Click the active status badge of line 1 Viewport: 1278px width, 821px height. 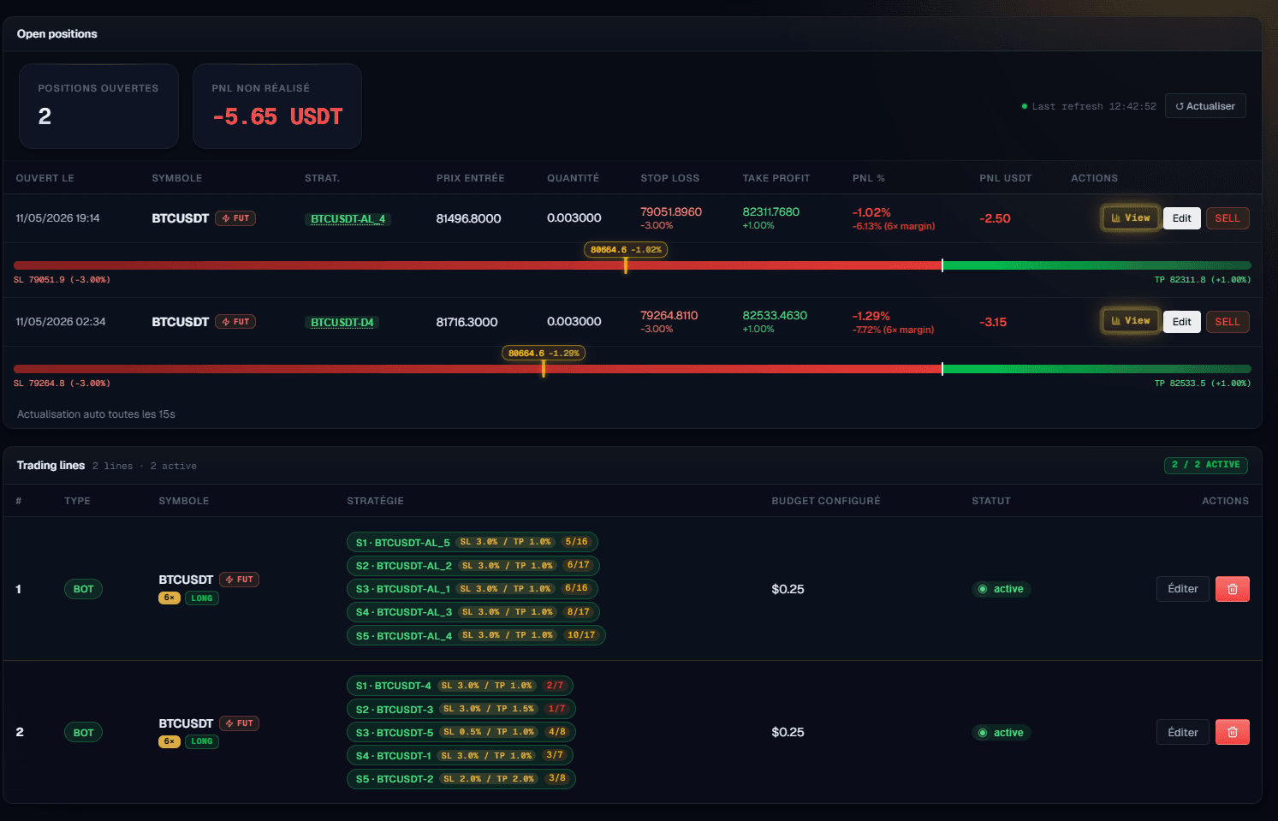(x=1001, y=589)
